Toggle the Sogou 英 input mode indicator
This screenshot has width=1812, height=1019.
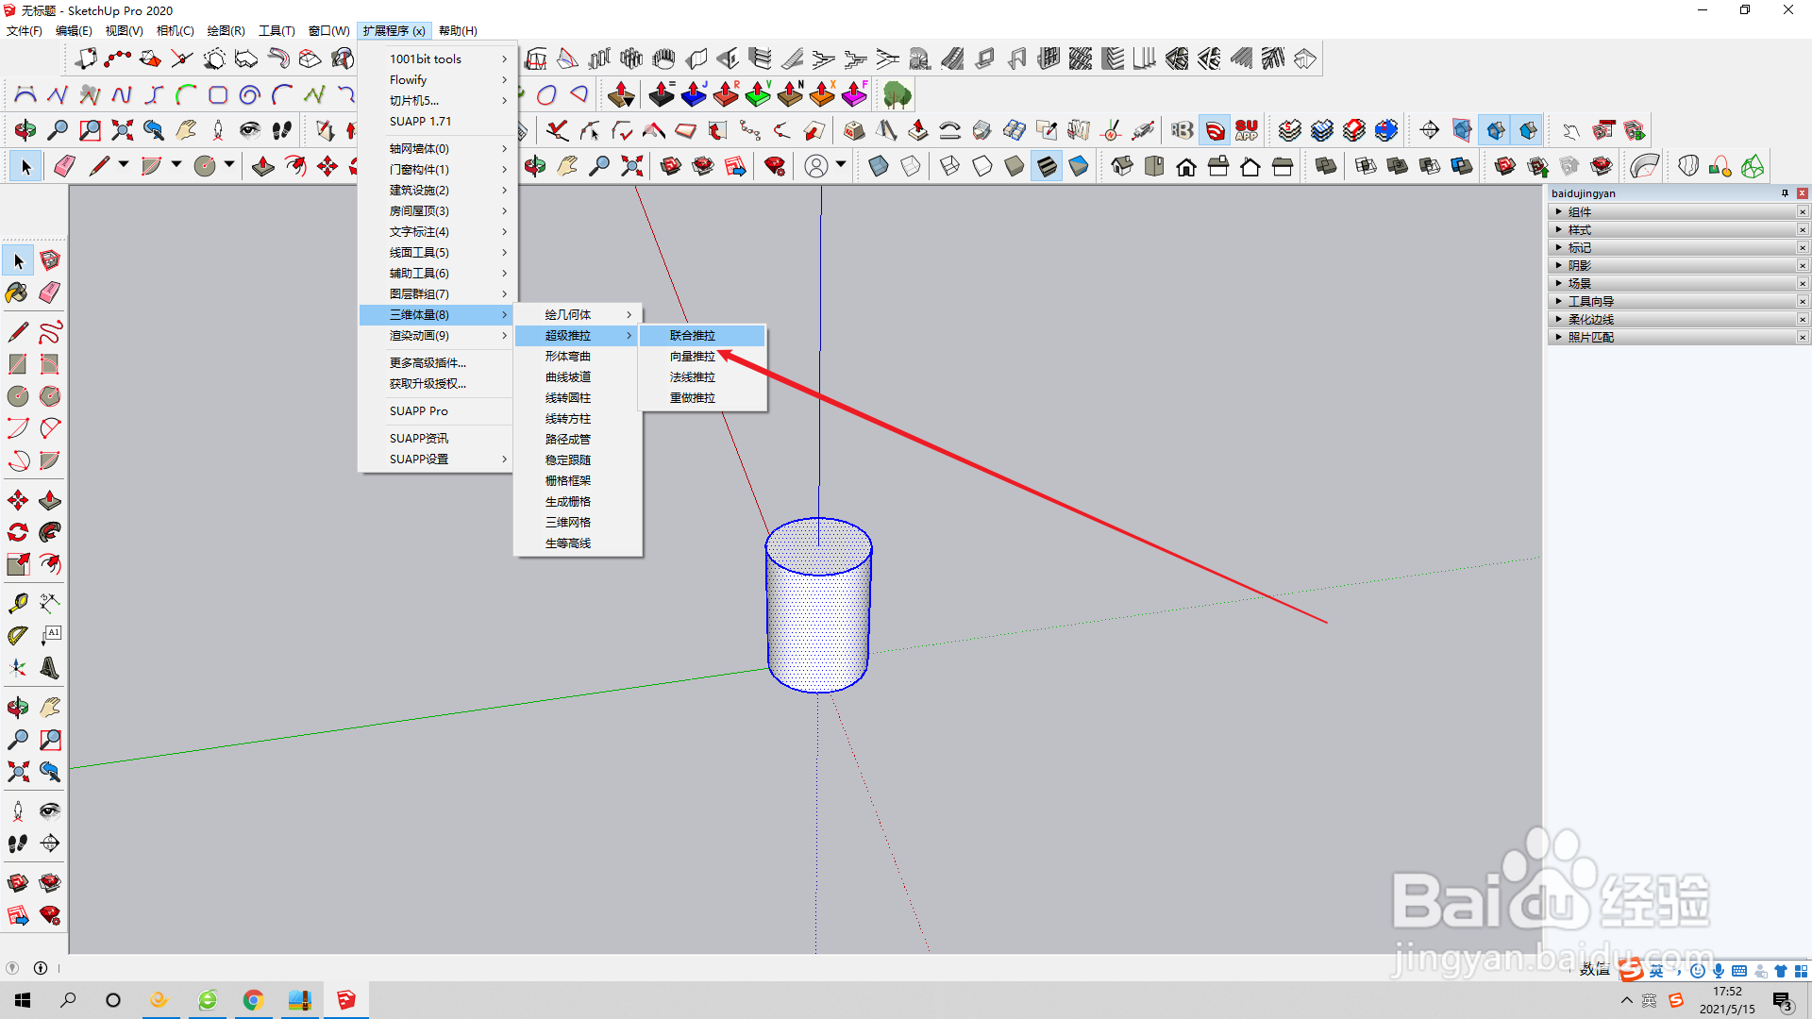click(1656, 971)
